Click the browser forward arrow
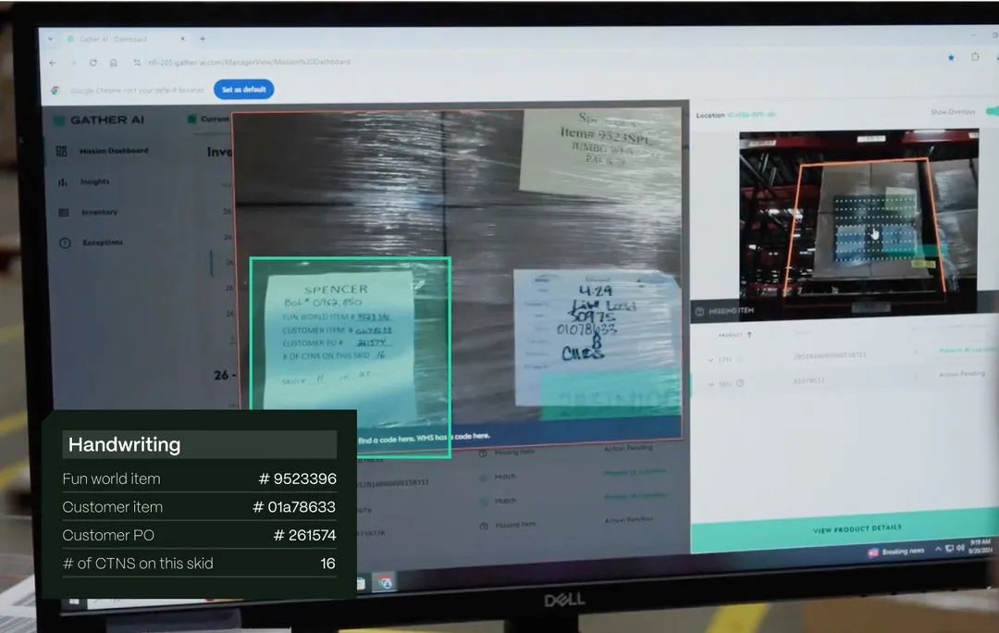The height and width of the screenshot is (633, 999). [x=73, y=63]
